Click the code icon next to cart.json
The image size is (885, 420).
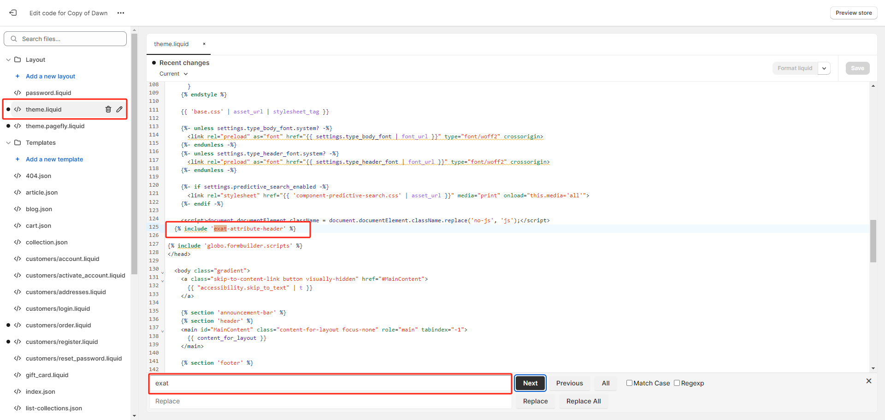click(x=18, y=225)
